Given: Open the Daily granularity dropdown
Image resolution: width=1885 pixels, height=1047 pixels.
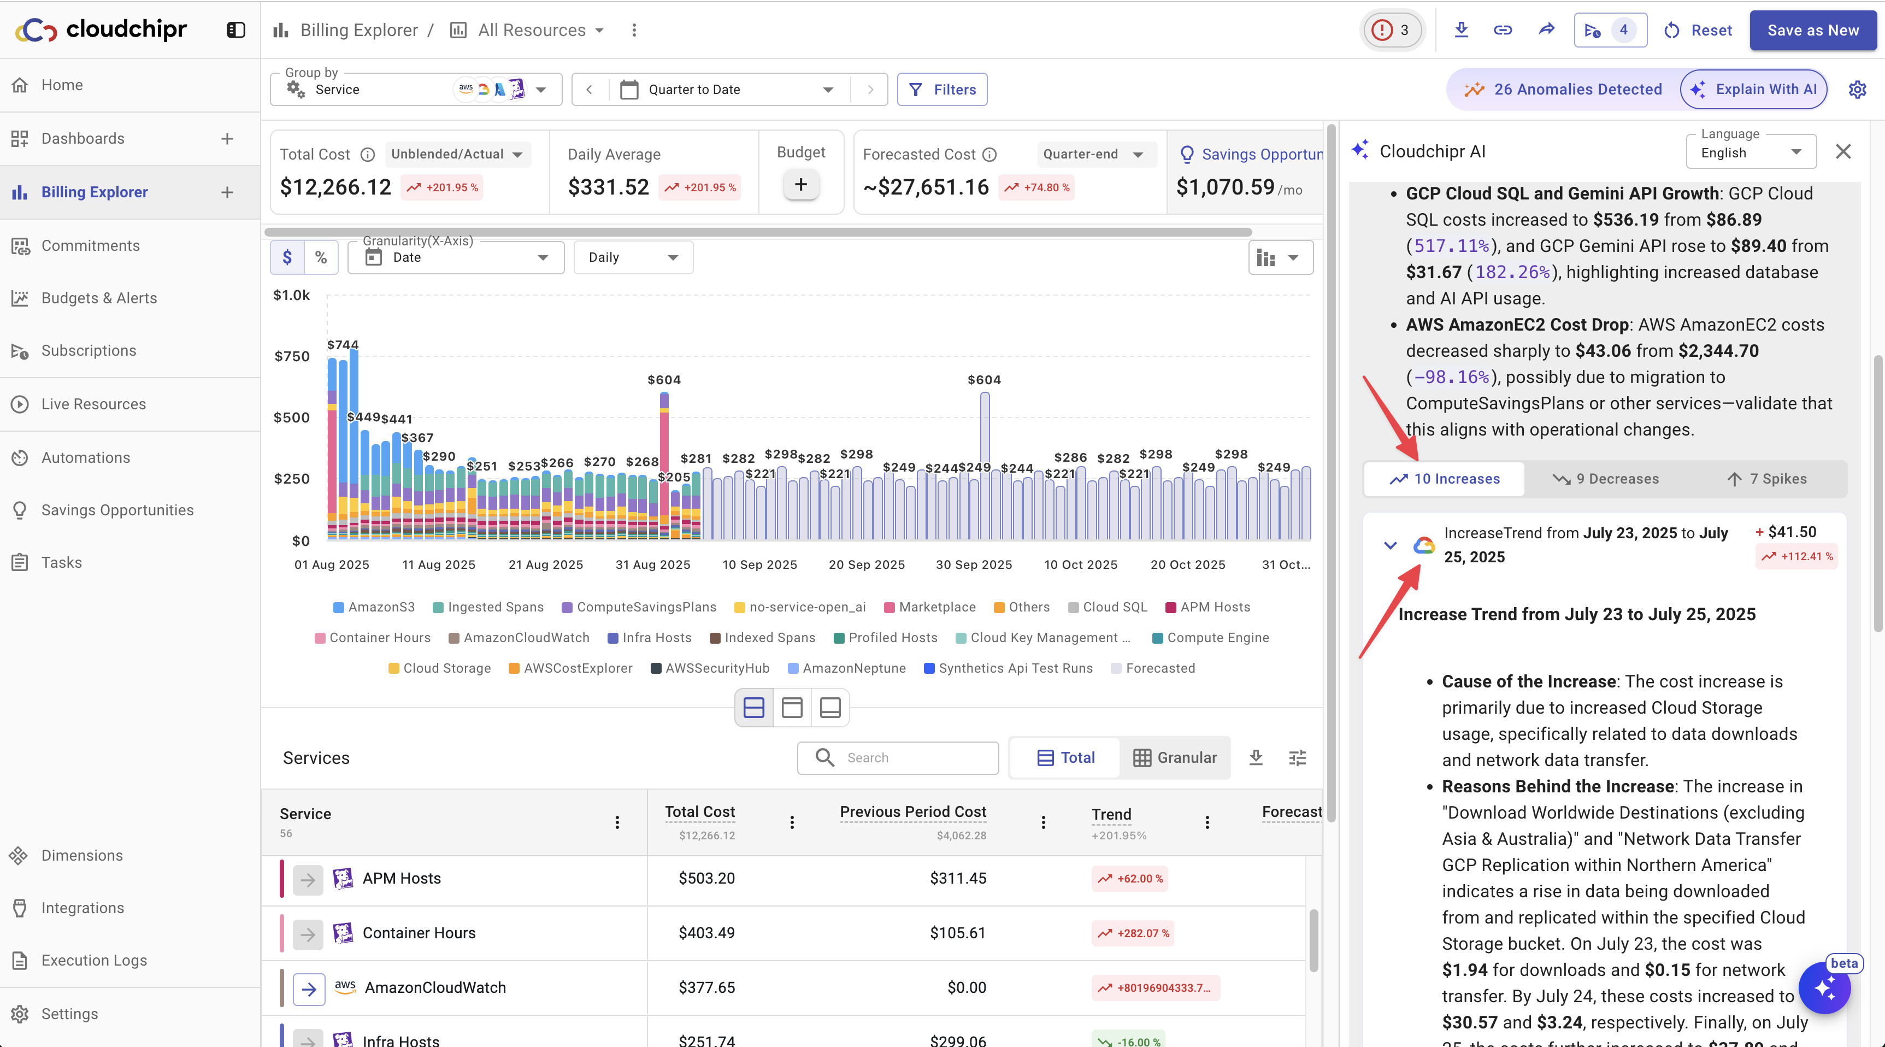Looking at the screenshot, I should tap(633, 257).
